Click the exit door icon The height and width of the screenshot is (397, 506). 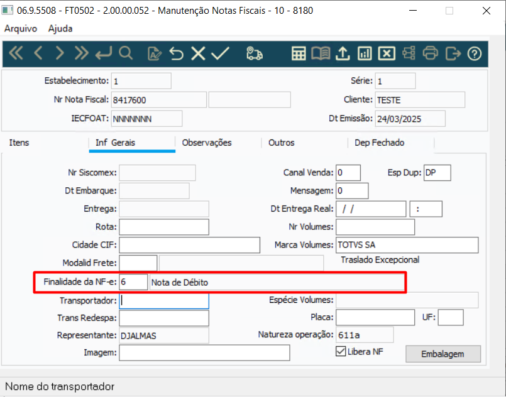tap(453, 53)
